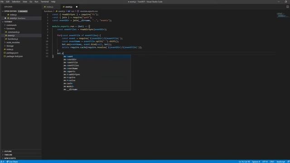This screenshot has width=290, height=163.
Task: Select index.js under Open Editors
Action: point(13,14)
